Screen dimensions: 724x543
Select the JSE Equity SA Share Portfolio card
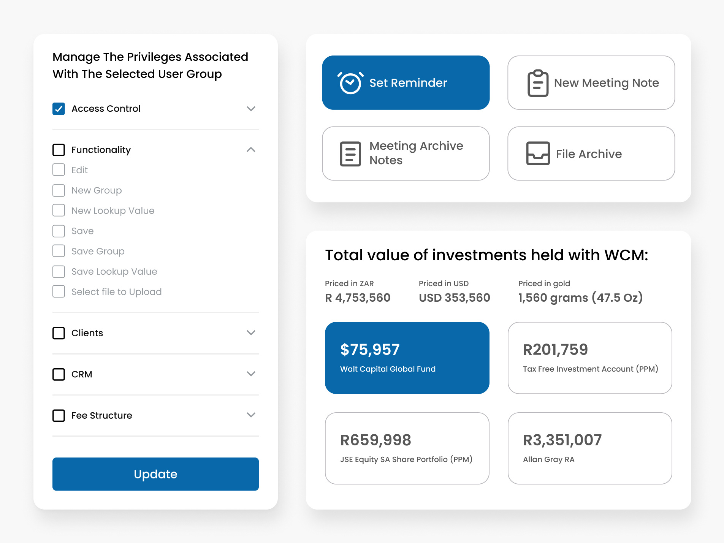pos(407,448)
